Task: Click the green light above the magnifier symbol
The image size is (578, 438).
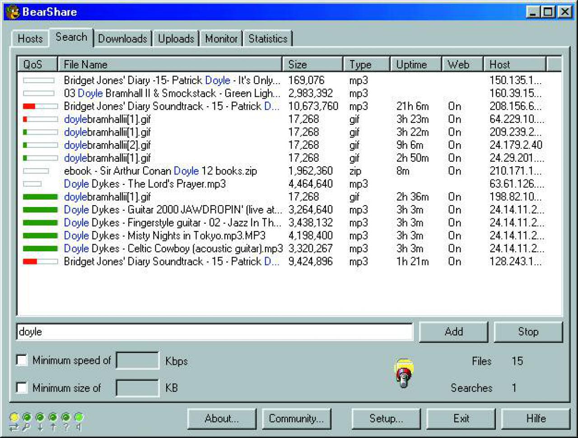Action: tap(27, 417)
